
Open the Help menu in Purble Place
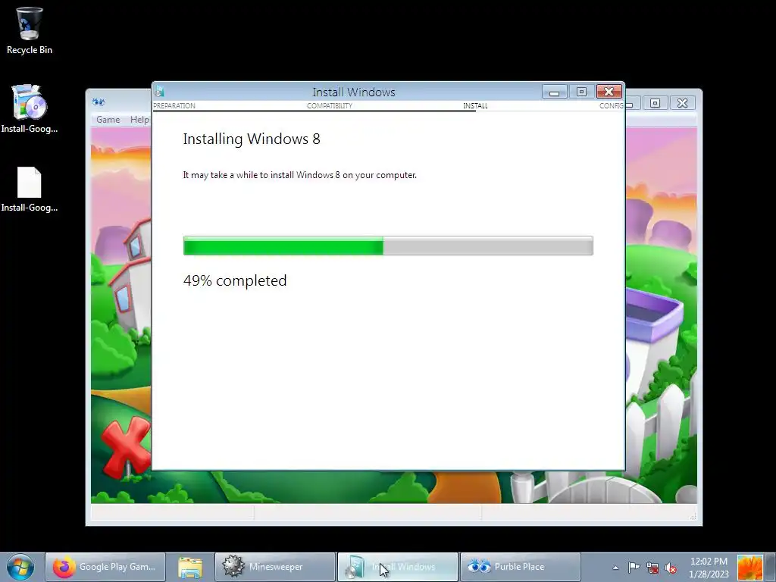click(x=139, y=119)
